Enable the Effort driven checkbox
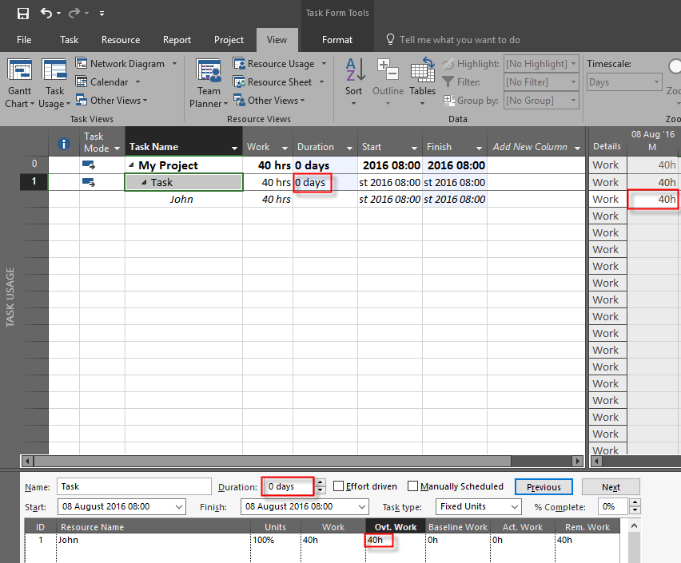 click(339, 486)
